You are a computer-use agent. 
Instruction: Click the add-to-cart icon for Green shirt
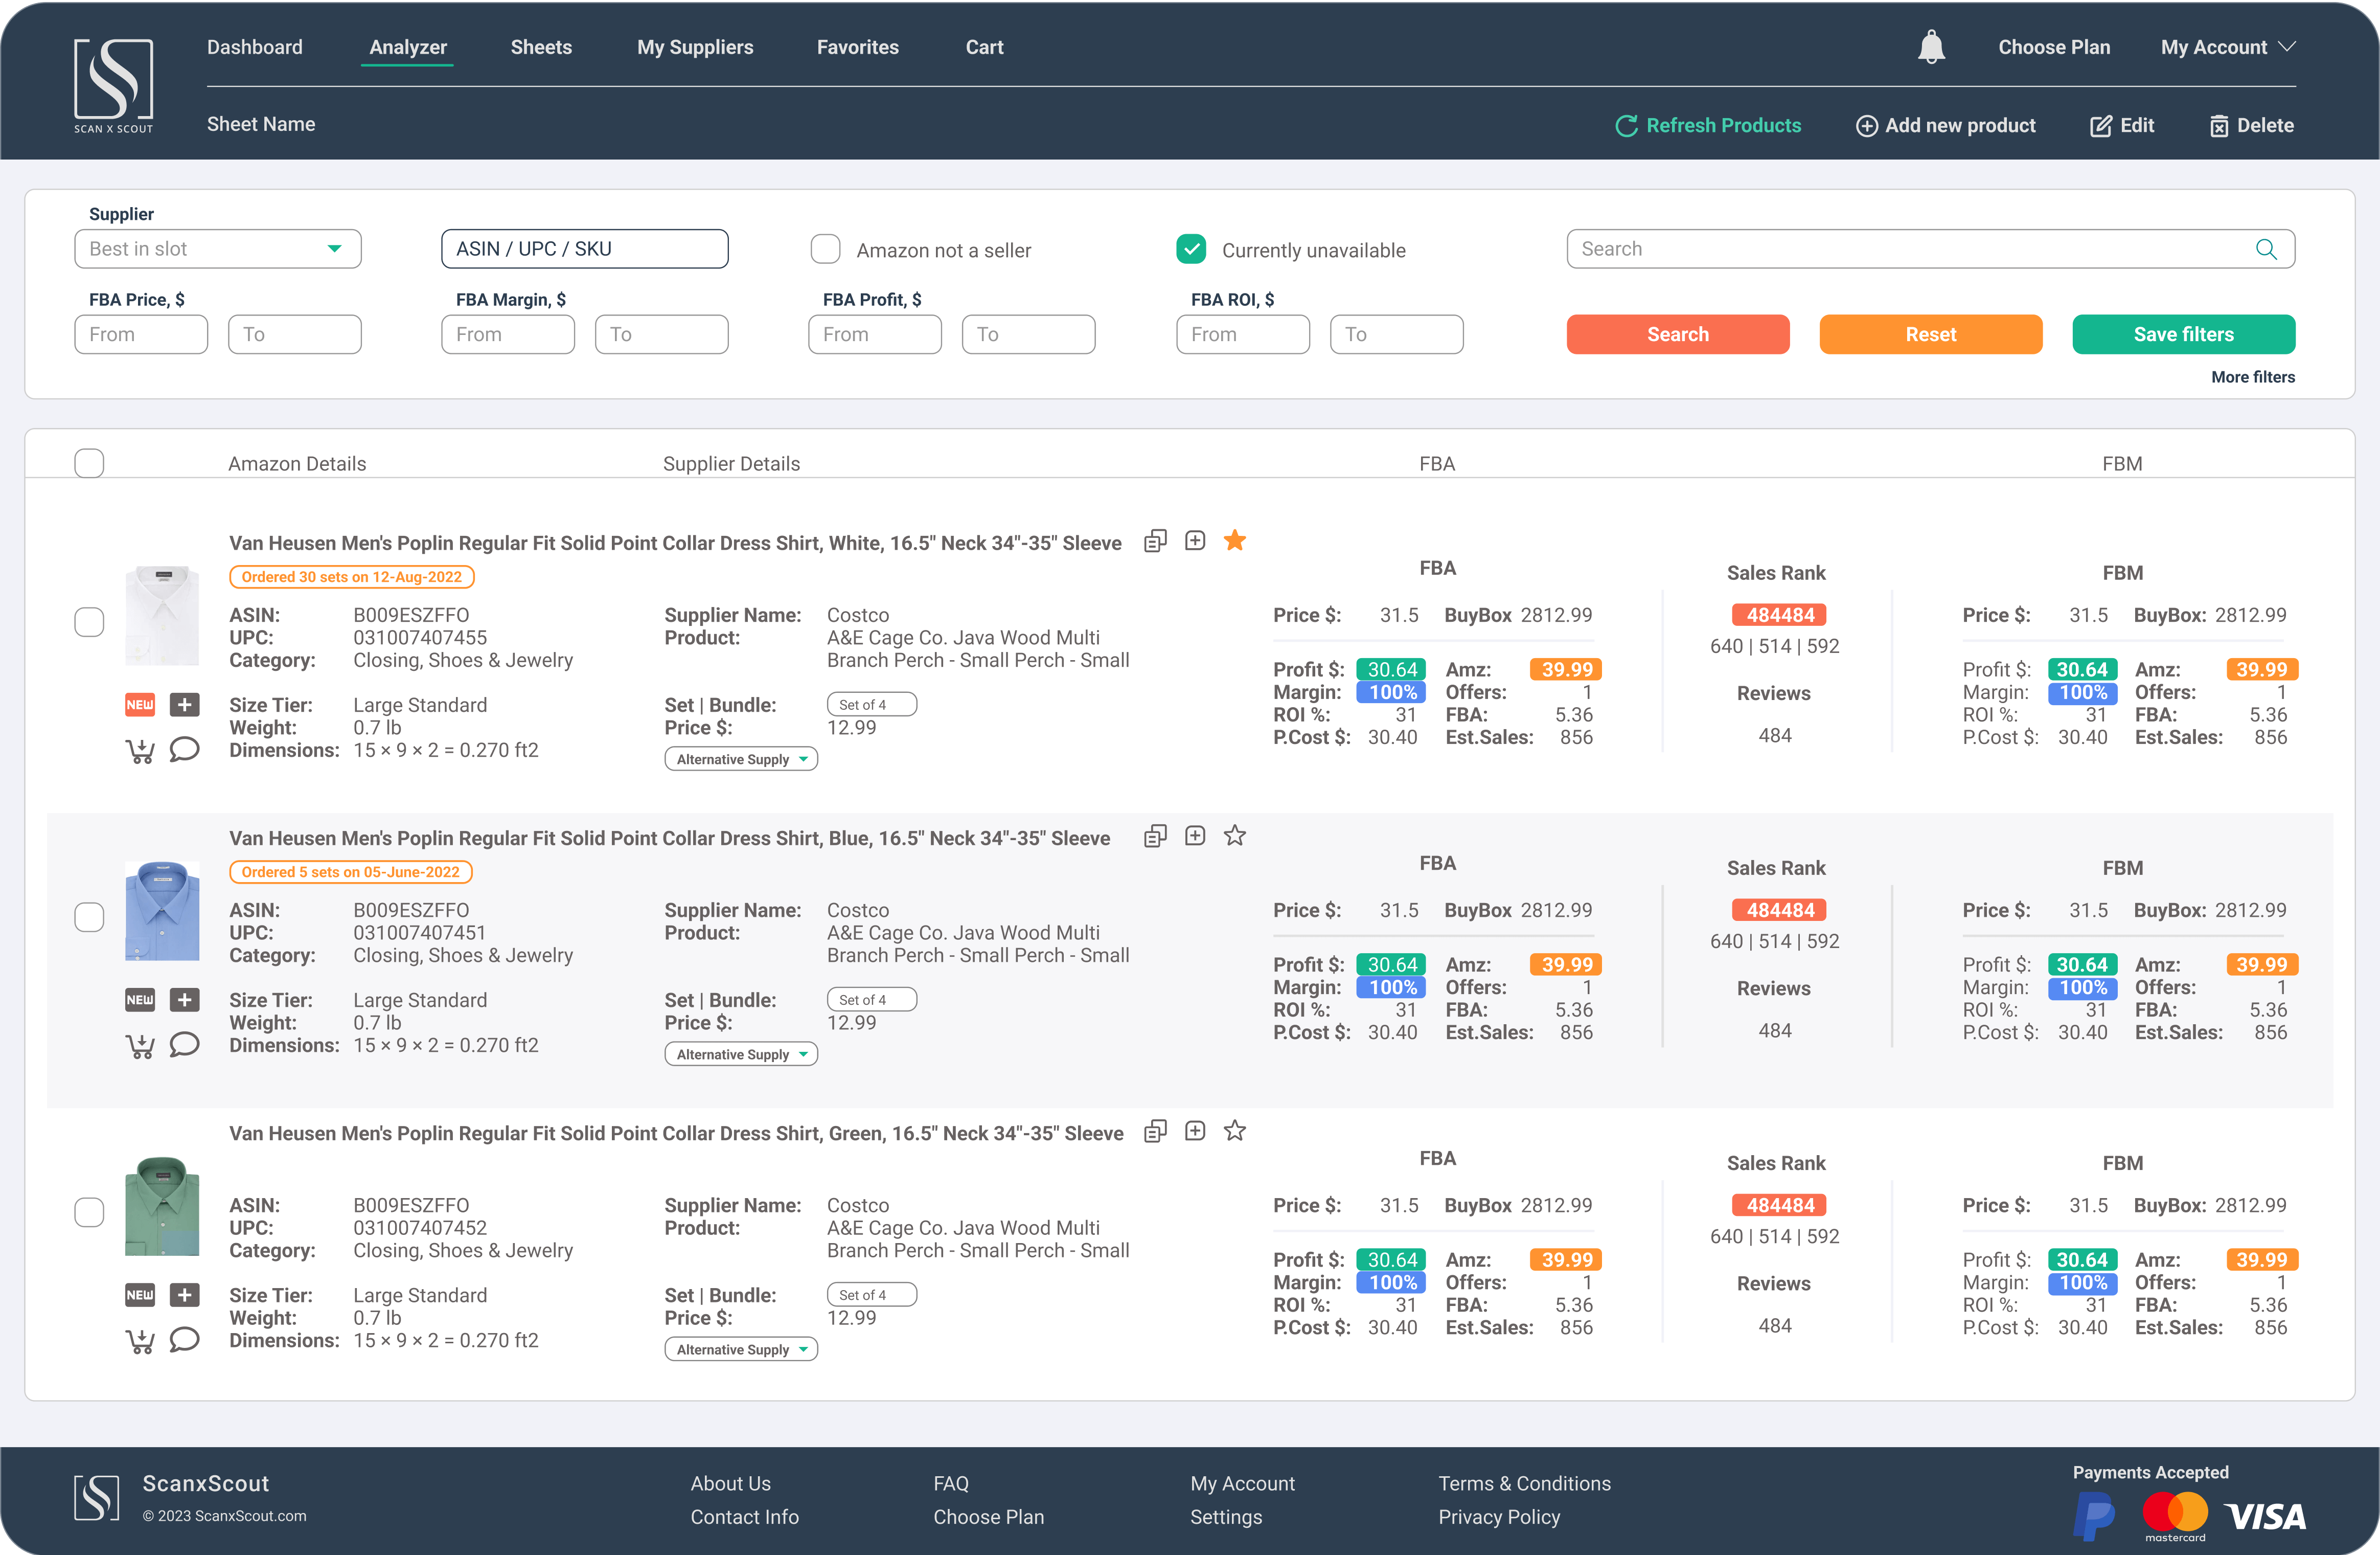[140, 1341]
